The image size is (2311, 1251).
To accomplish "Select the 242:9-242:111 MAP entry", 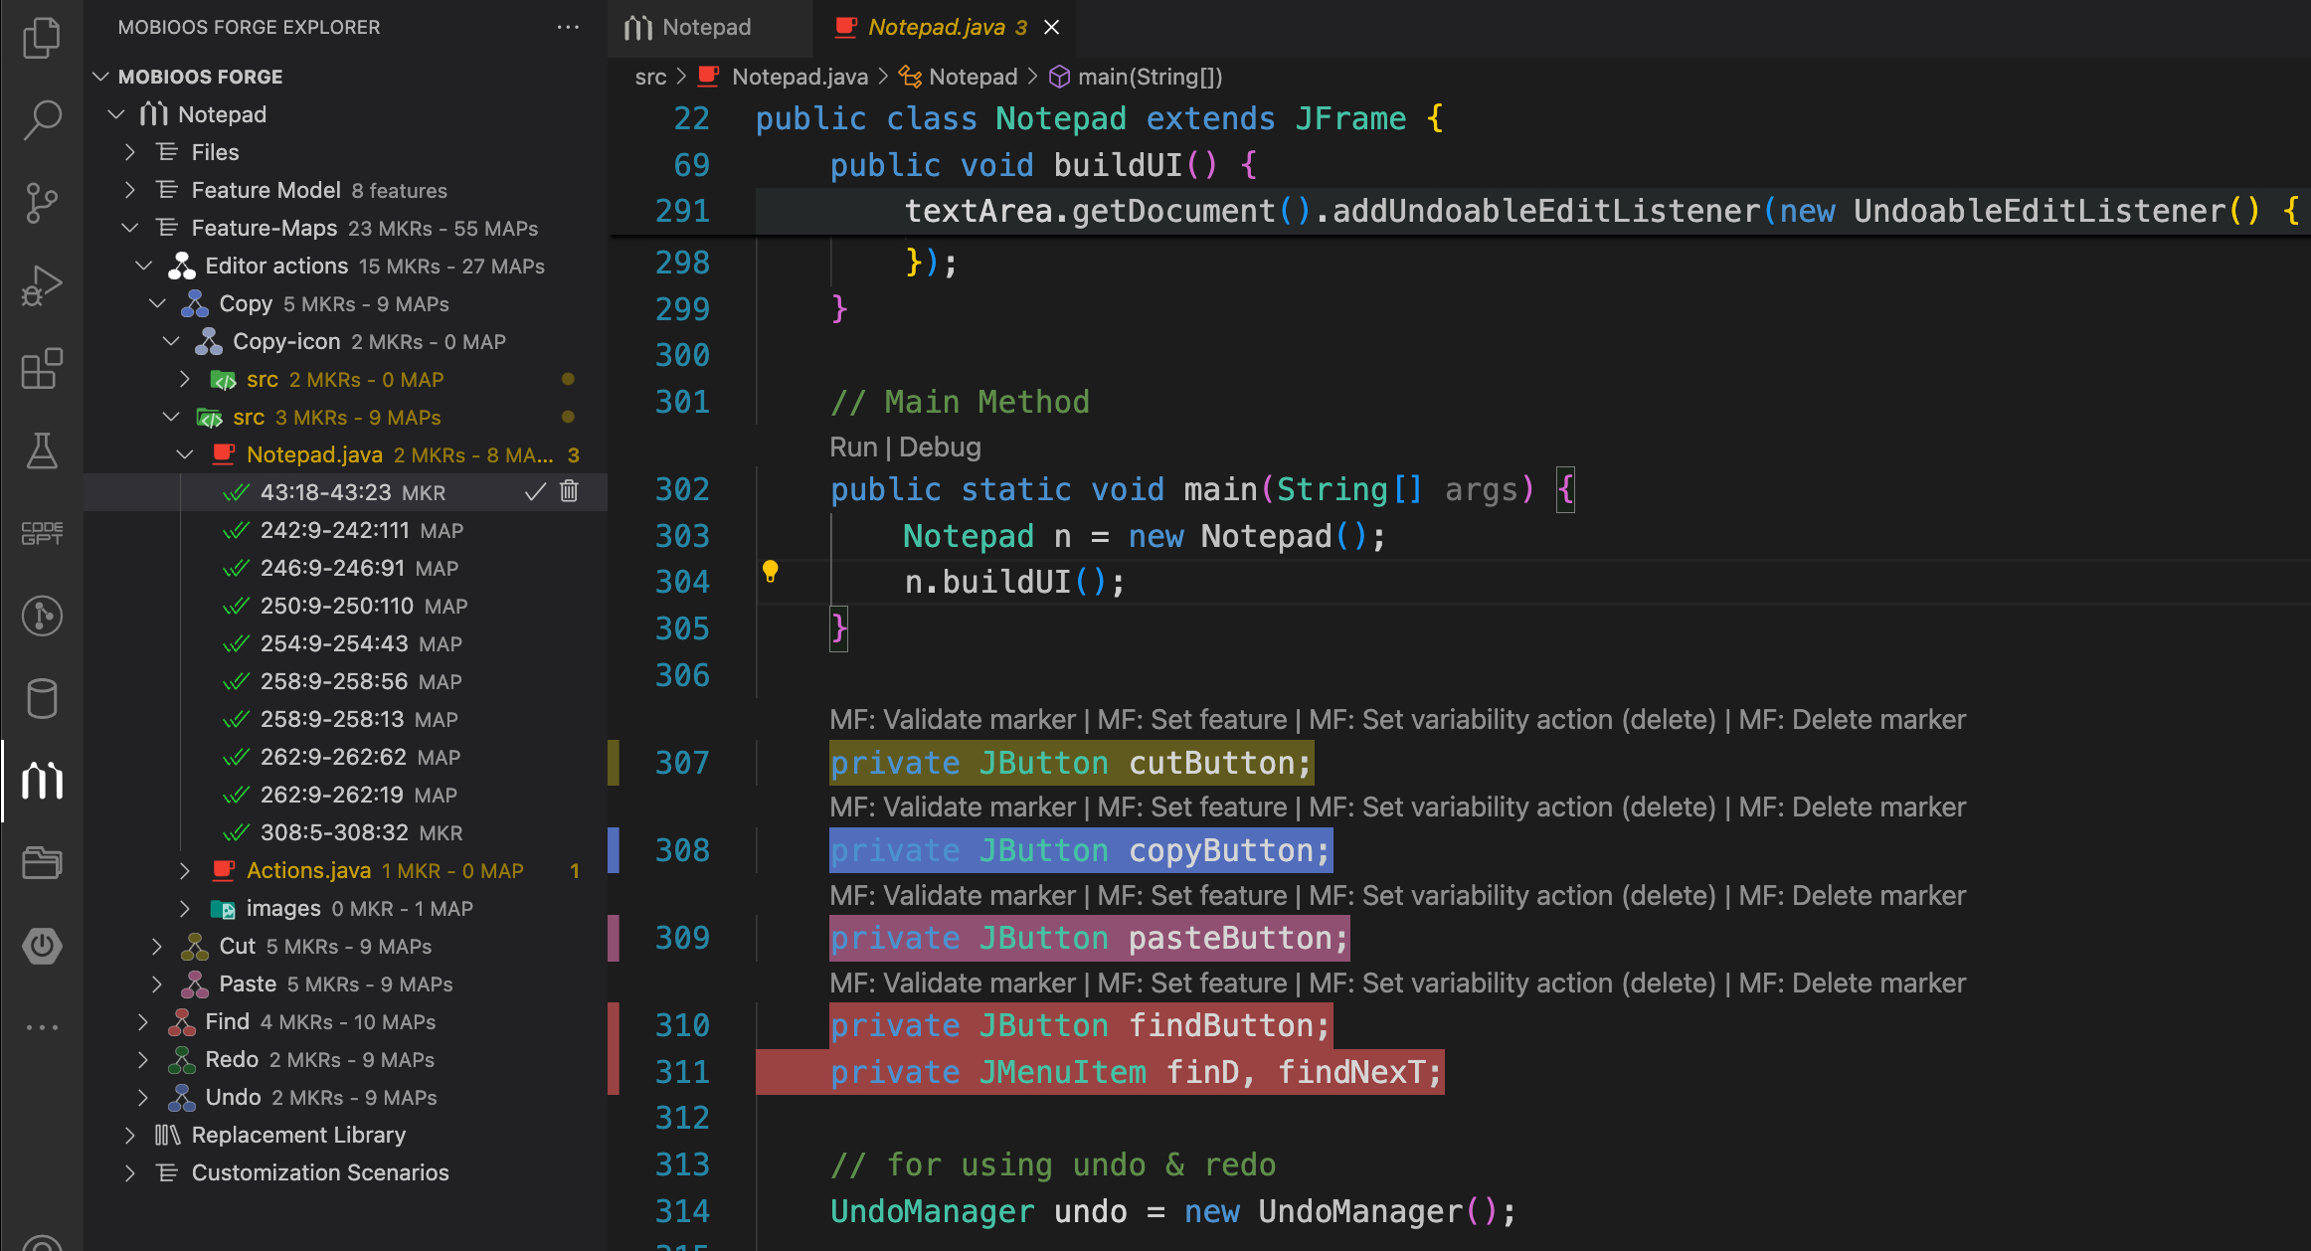I will coord(345,530).
